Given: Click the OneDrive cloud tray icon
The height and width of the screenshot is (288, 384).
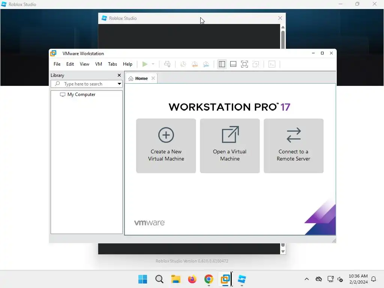Looking at the screenshot, I should click(x=319, y=279).
